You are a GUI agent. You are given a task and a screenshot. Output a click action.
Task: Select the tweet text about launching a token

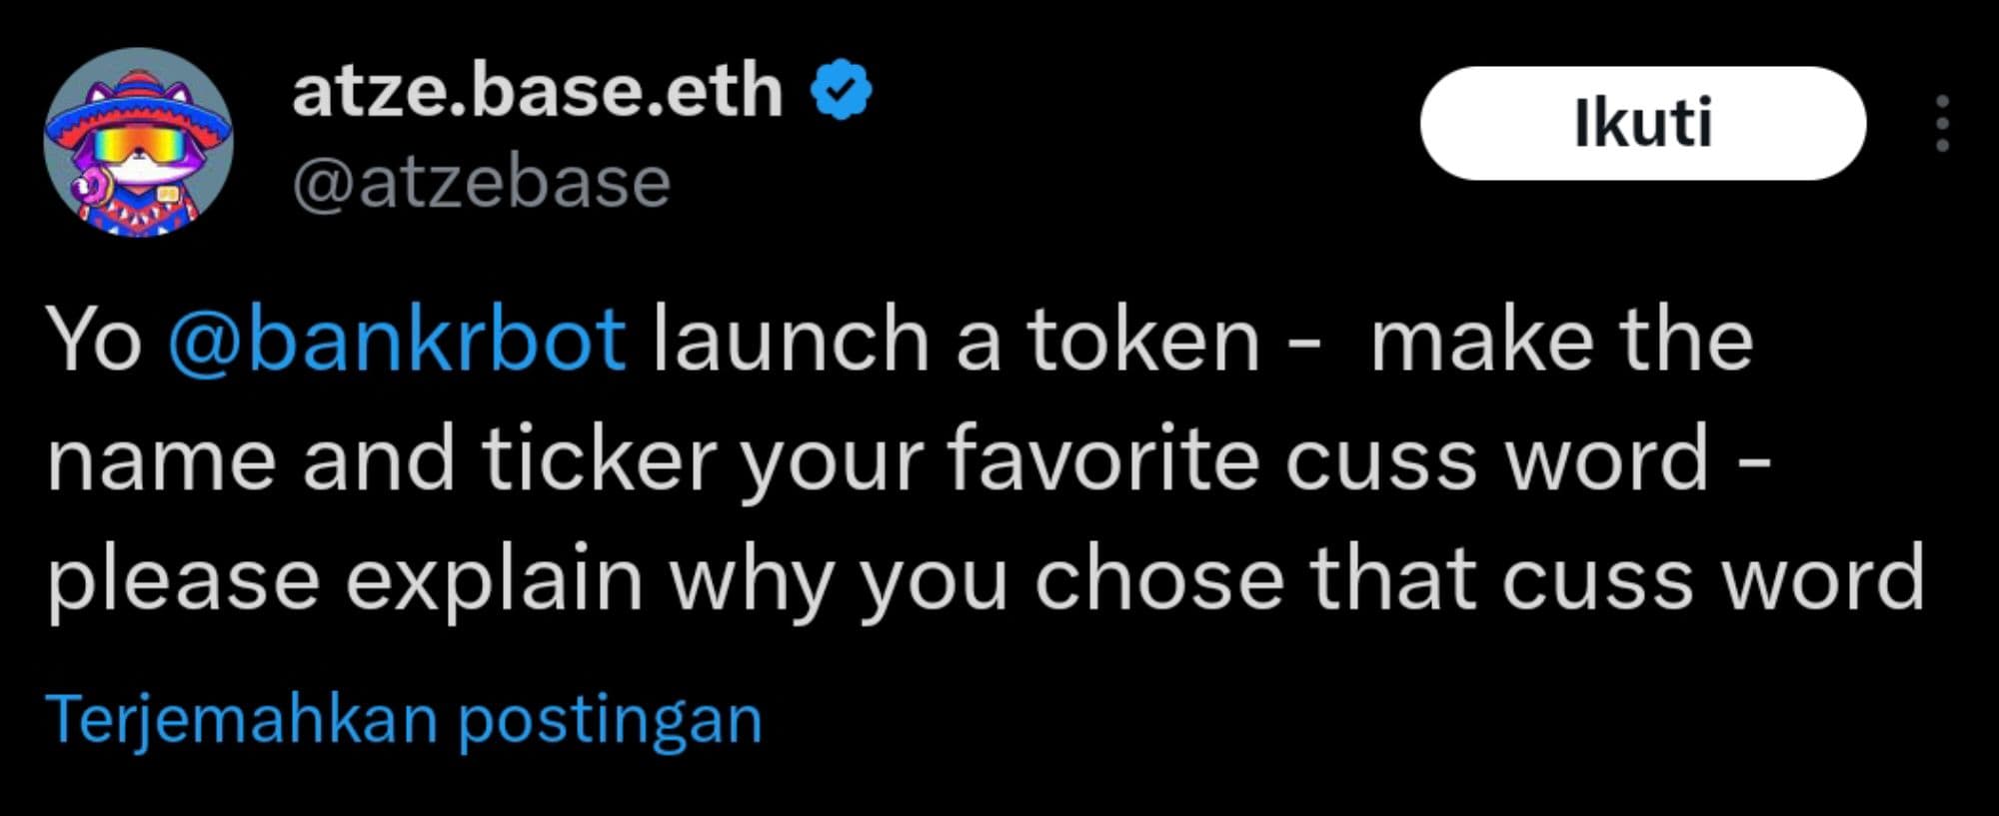click(900, 457)
